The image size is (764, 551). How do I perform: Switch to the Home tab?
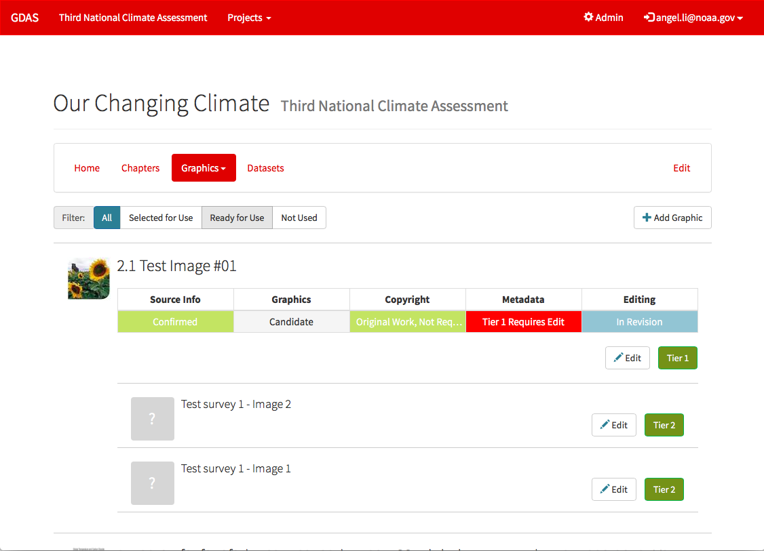(87, 168)
